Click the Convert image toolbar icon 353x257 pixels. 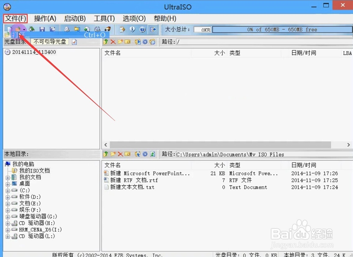(x=87, y=29)
